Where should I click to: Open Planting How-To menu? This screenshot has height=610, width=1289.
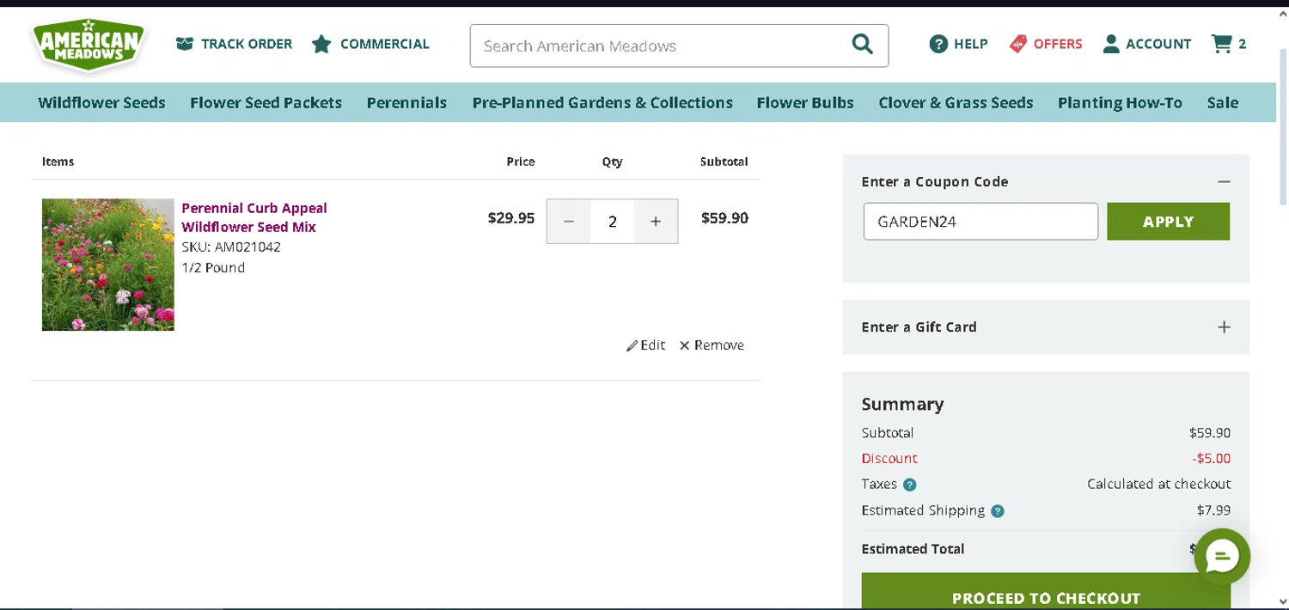tap(1120, 103)
